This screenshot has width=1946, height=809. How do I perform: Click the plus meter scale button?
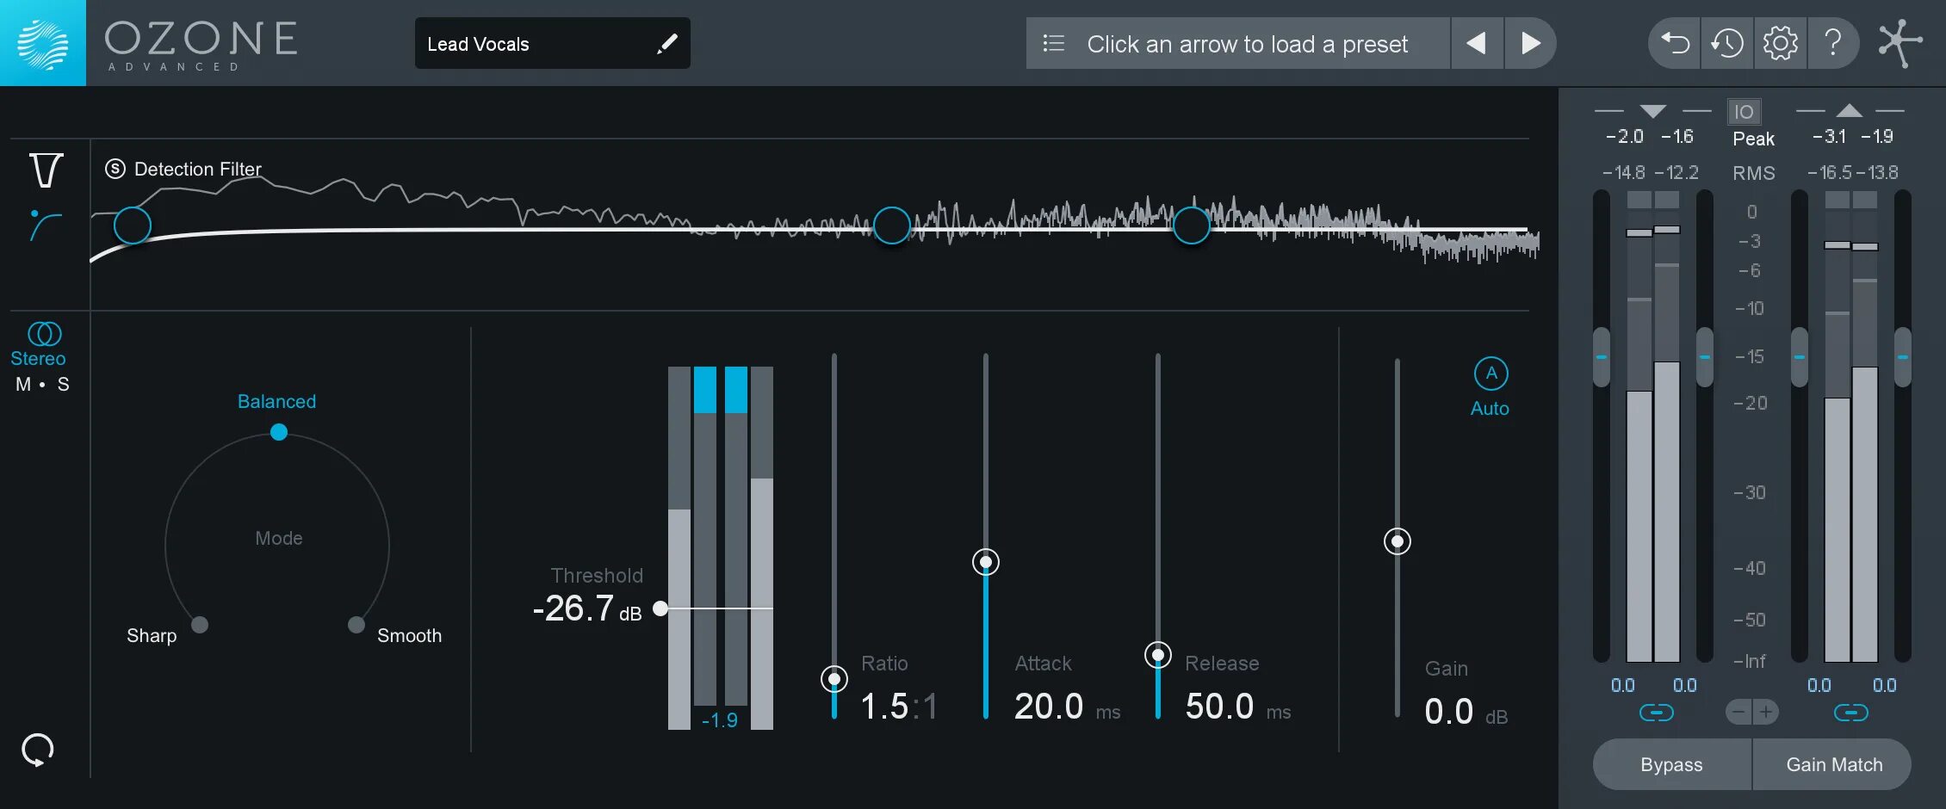[1766, 712]
